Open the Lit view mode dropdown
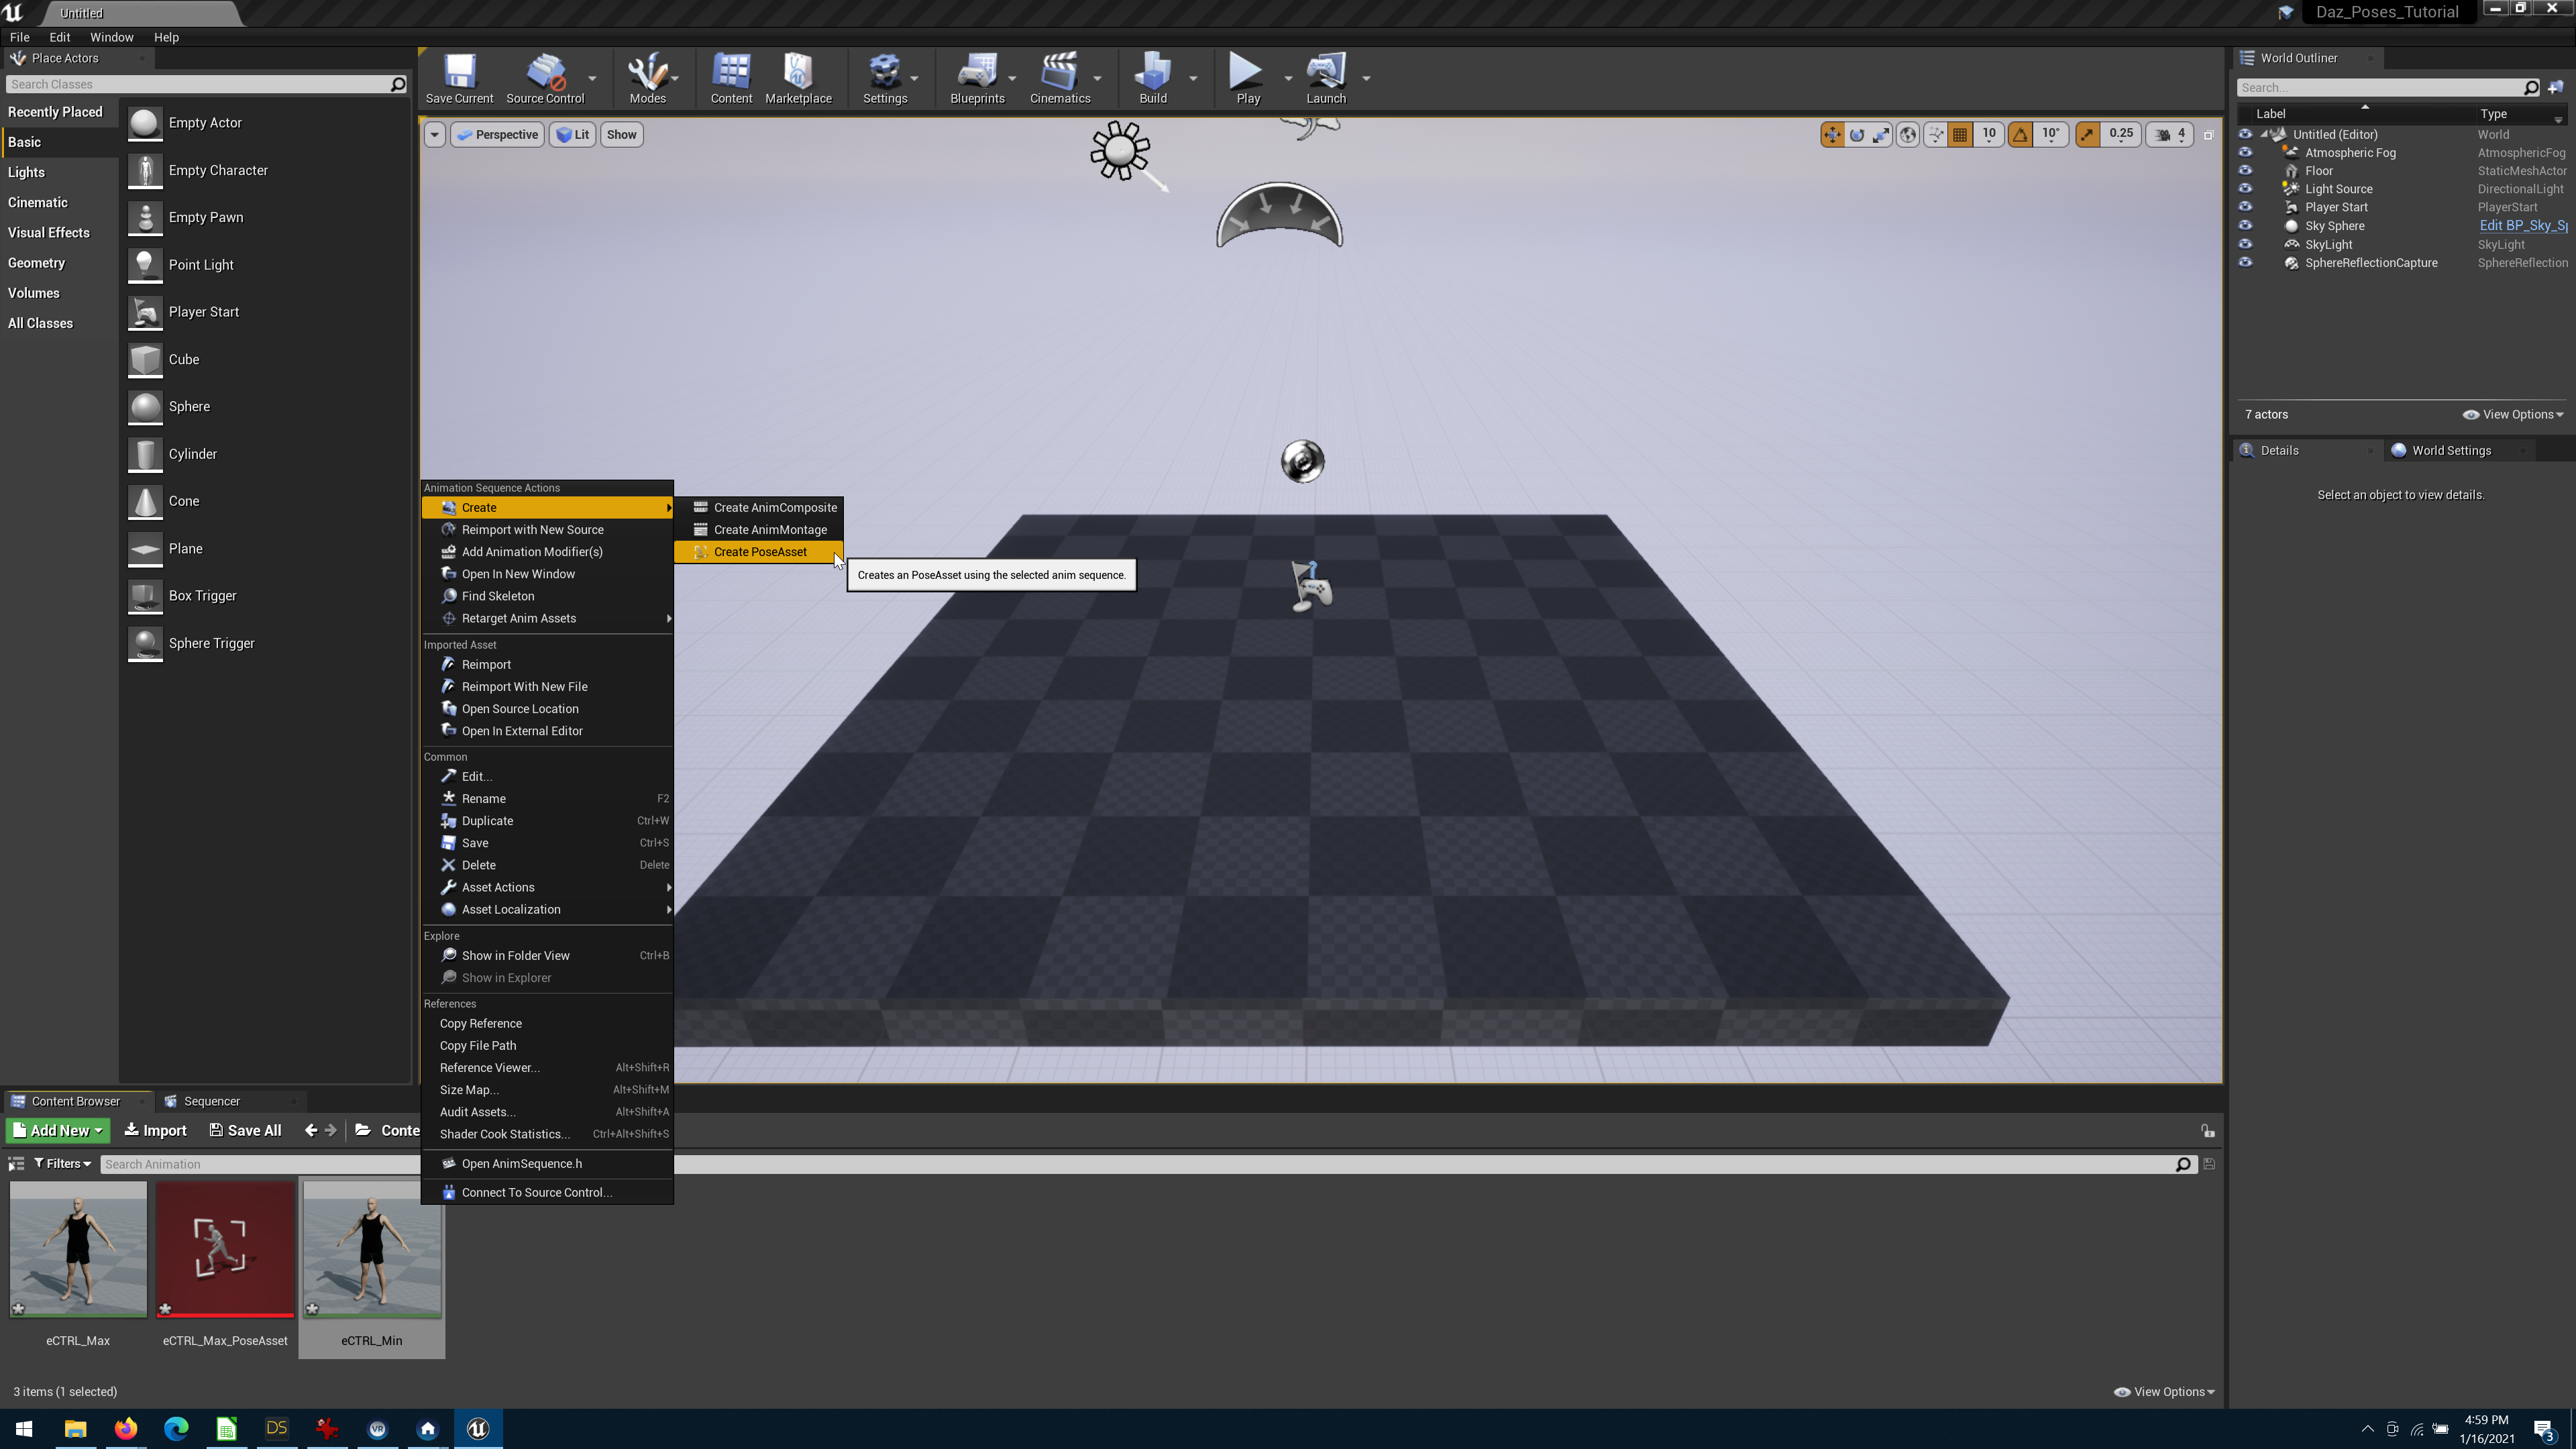 pos(573,135)
